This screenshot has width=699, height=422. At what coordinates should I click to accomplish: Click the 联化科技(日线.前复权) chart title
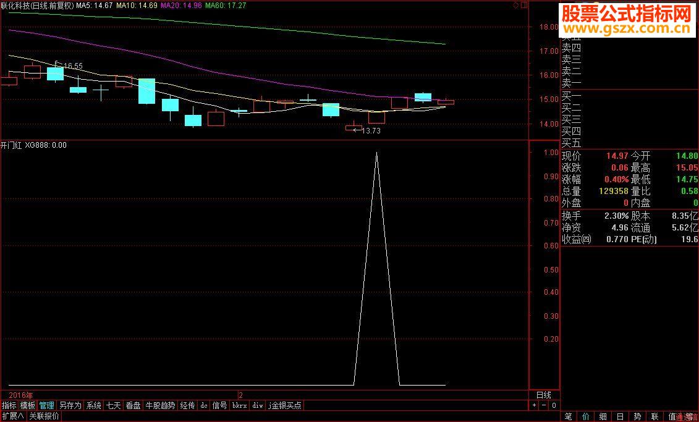pos(37,6)
